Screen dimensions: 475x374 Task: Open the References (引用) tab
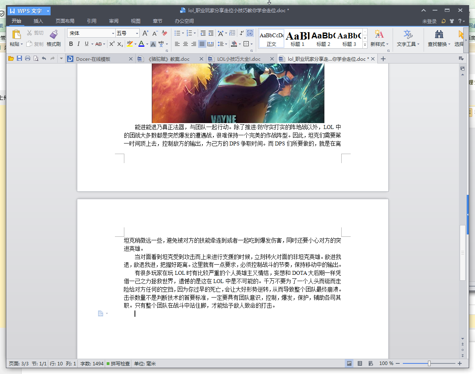tap(91, 21)
